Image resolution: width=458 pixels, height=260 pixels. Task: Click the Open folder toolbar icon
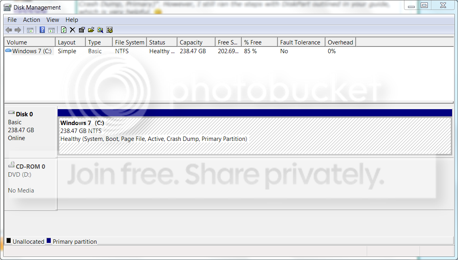[91, 30]
